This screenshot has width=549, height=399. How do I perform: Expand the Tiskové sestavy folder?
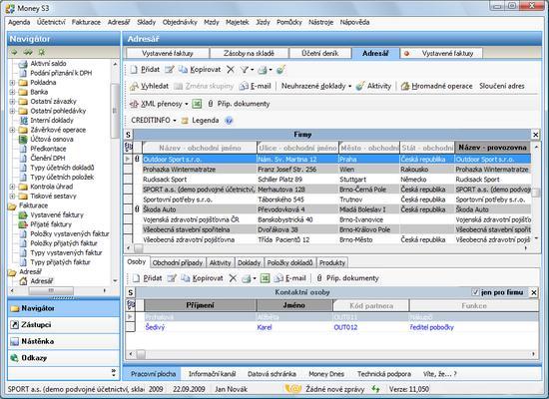[x=12, y=196]
